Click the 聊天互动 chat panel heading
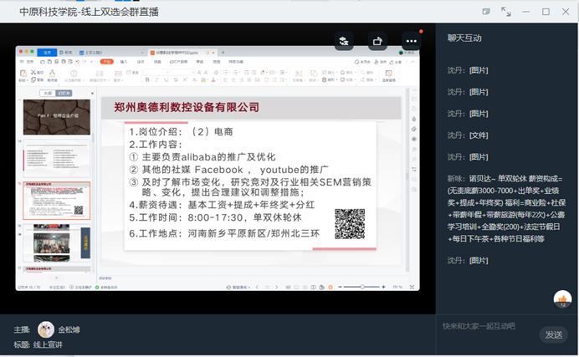Image resolution: width=579 pixels, height=357 pixels. tap(464, 38)
